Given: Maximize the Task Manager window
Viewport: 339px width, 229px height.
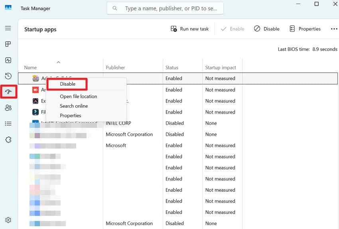Looking at the screenshot, I should coord(317,4).
